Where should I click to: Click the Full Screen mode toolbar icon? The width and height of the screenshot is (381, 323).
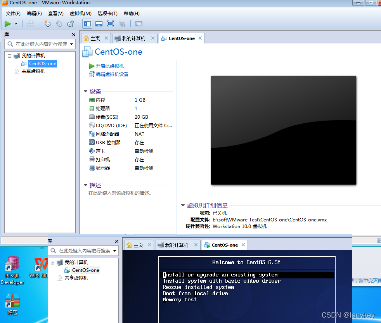click(110, 24)
